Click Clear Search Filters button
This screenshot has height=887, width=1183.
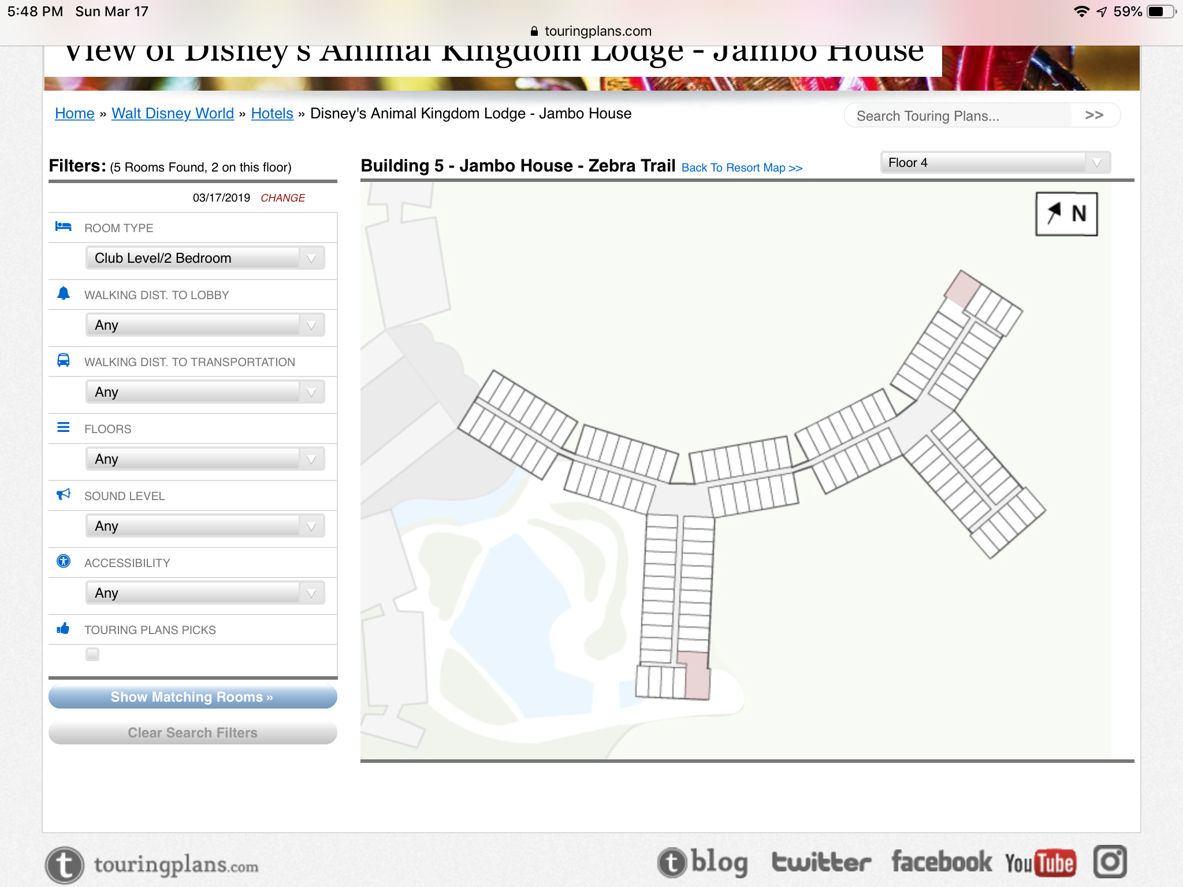tap(192, 733)
